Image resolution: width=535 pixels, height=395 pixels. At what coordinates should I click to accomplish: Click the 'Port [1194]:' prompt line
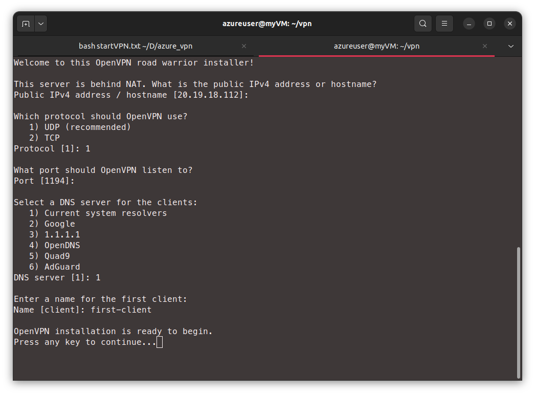coord(44,181)
